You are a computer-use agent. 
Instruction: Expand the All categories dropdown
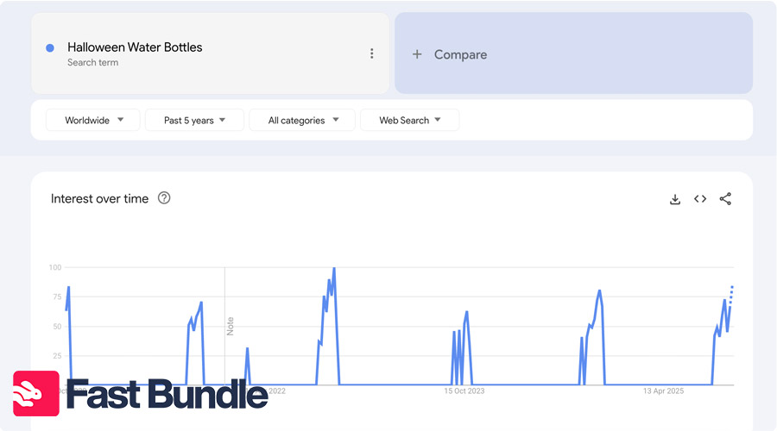pyautogui.click(x=302, y=121)
